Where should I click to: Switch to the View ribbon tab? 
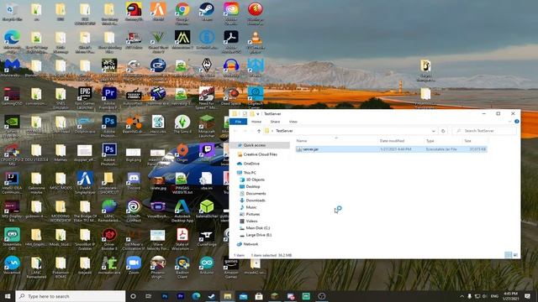[293, 122]
